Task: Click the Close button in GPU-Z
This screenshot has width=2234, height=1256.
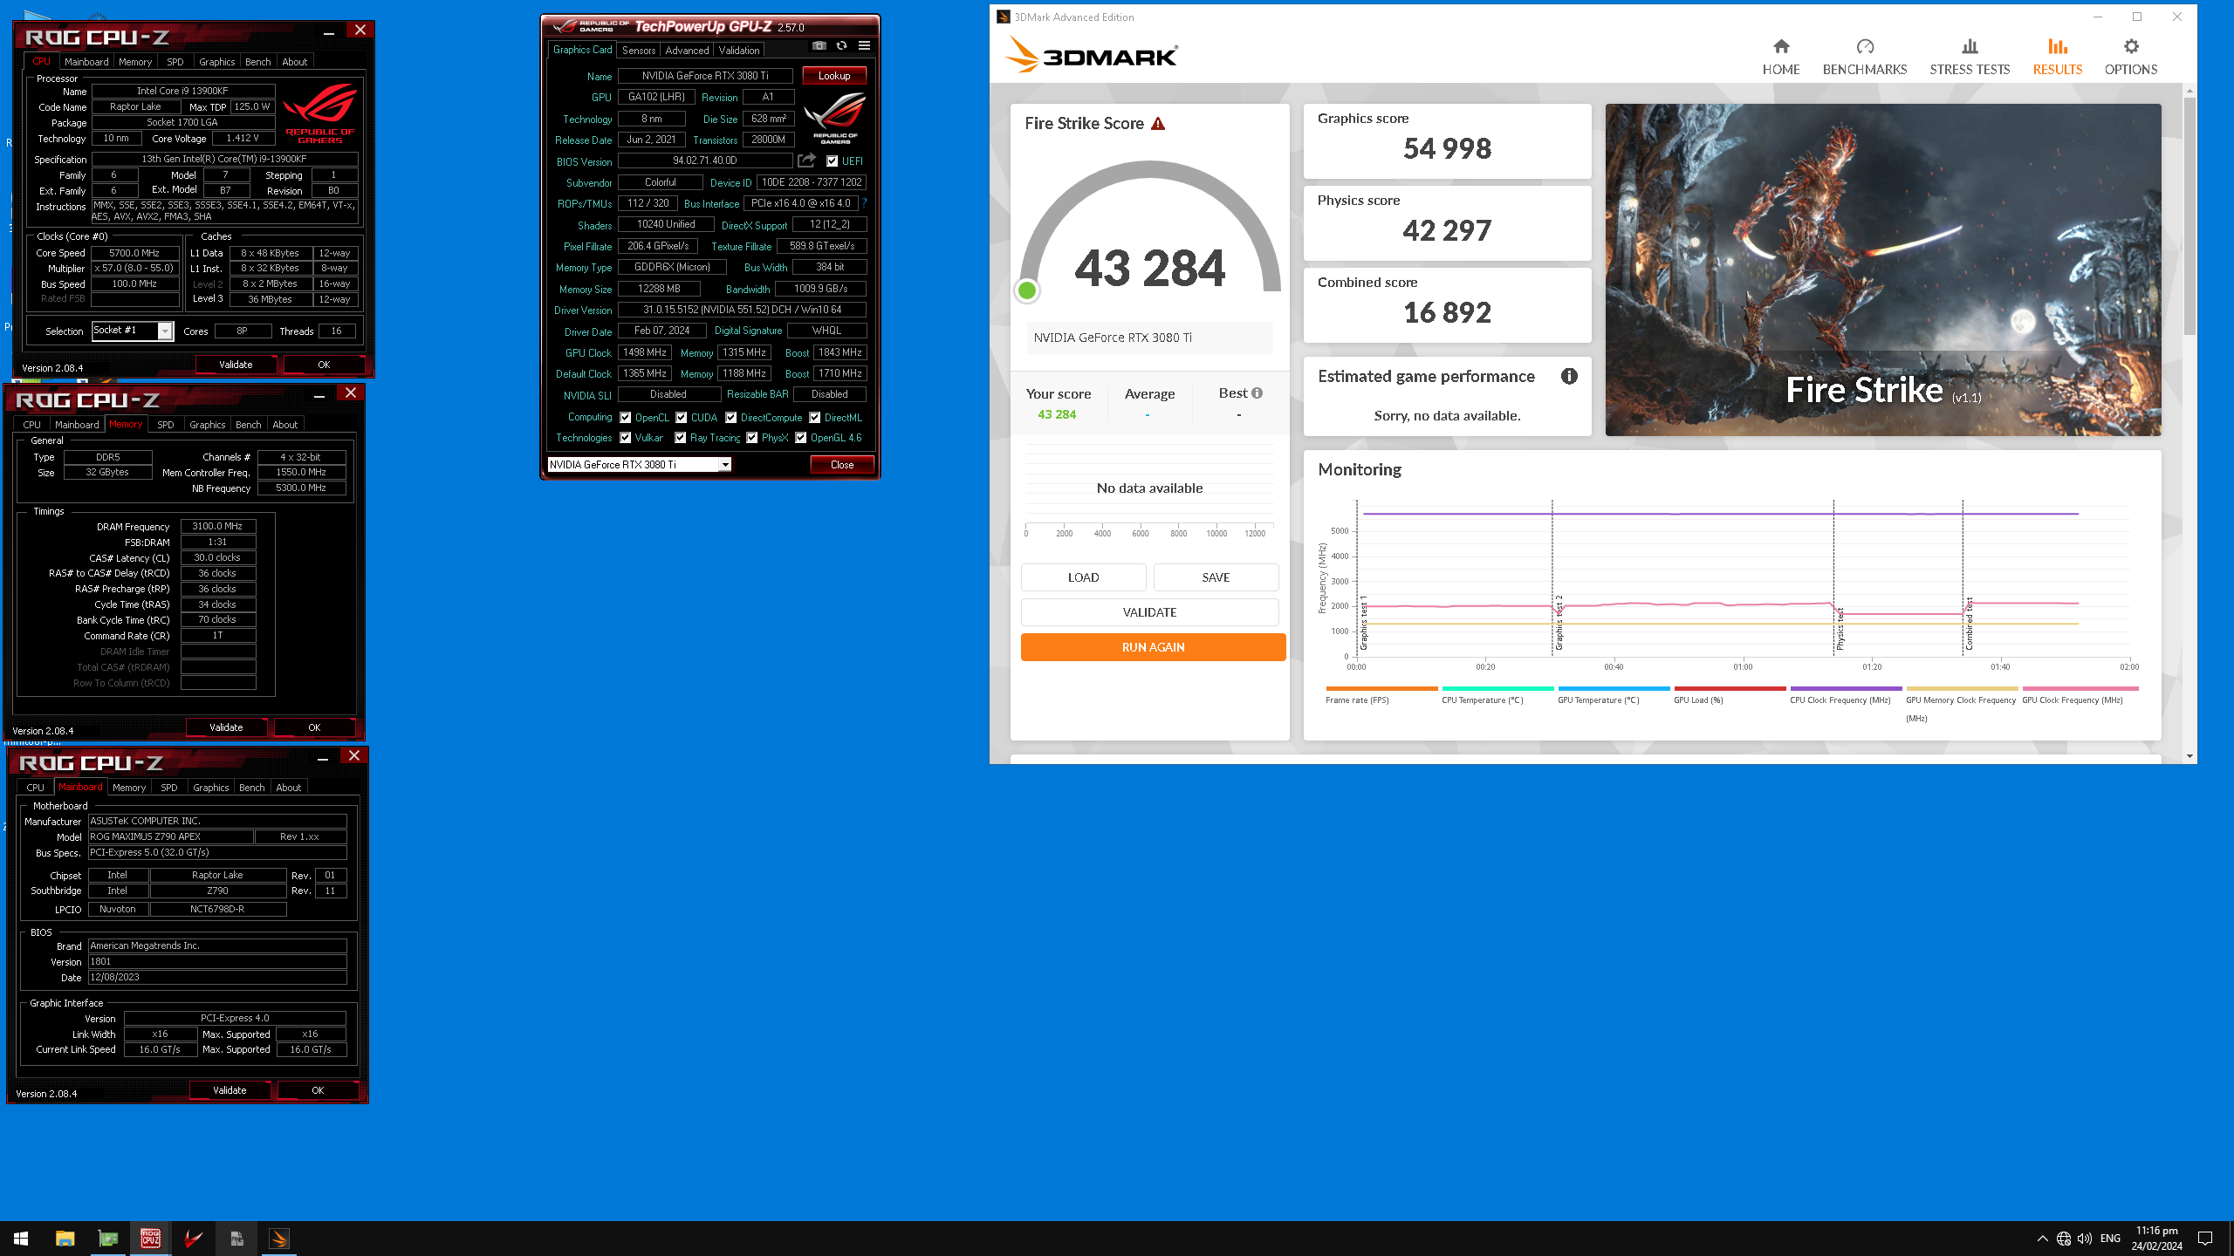Action: coord(842,465)
